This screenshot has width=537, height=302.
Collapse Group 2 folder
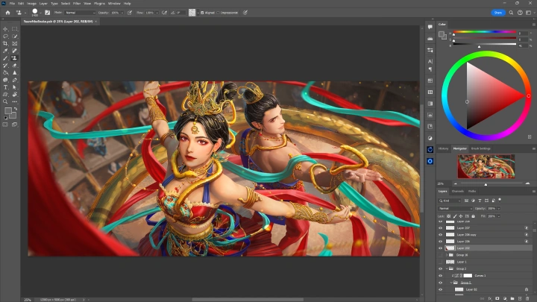pyautogui.click(x=447, y=268)
